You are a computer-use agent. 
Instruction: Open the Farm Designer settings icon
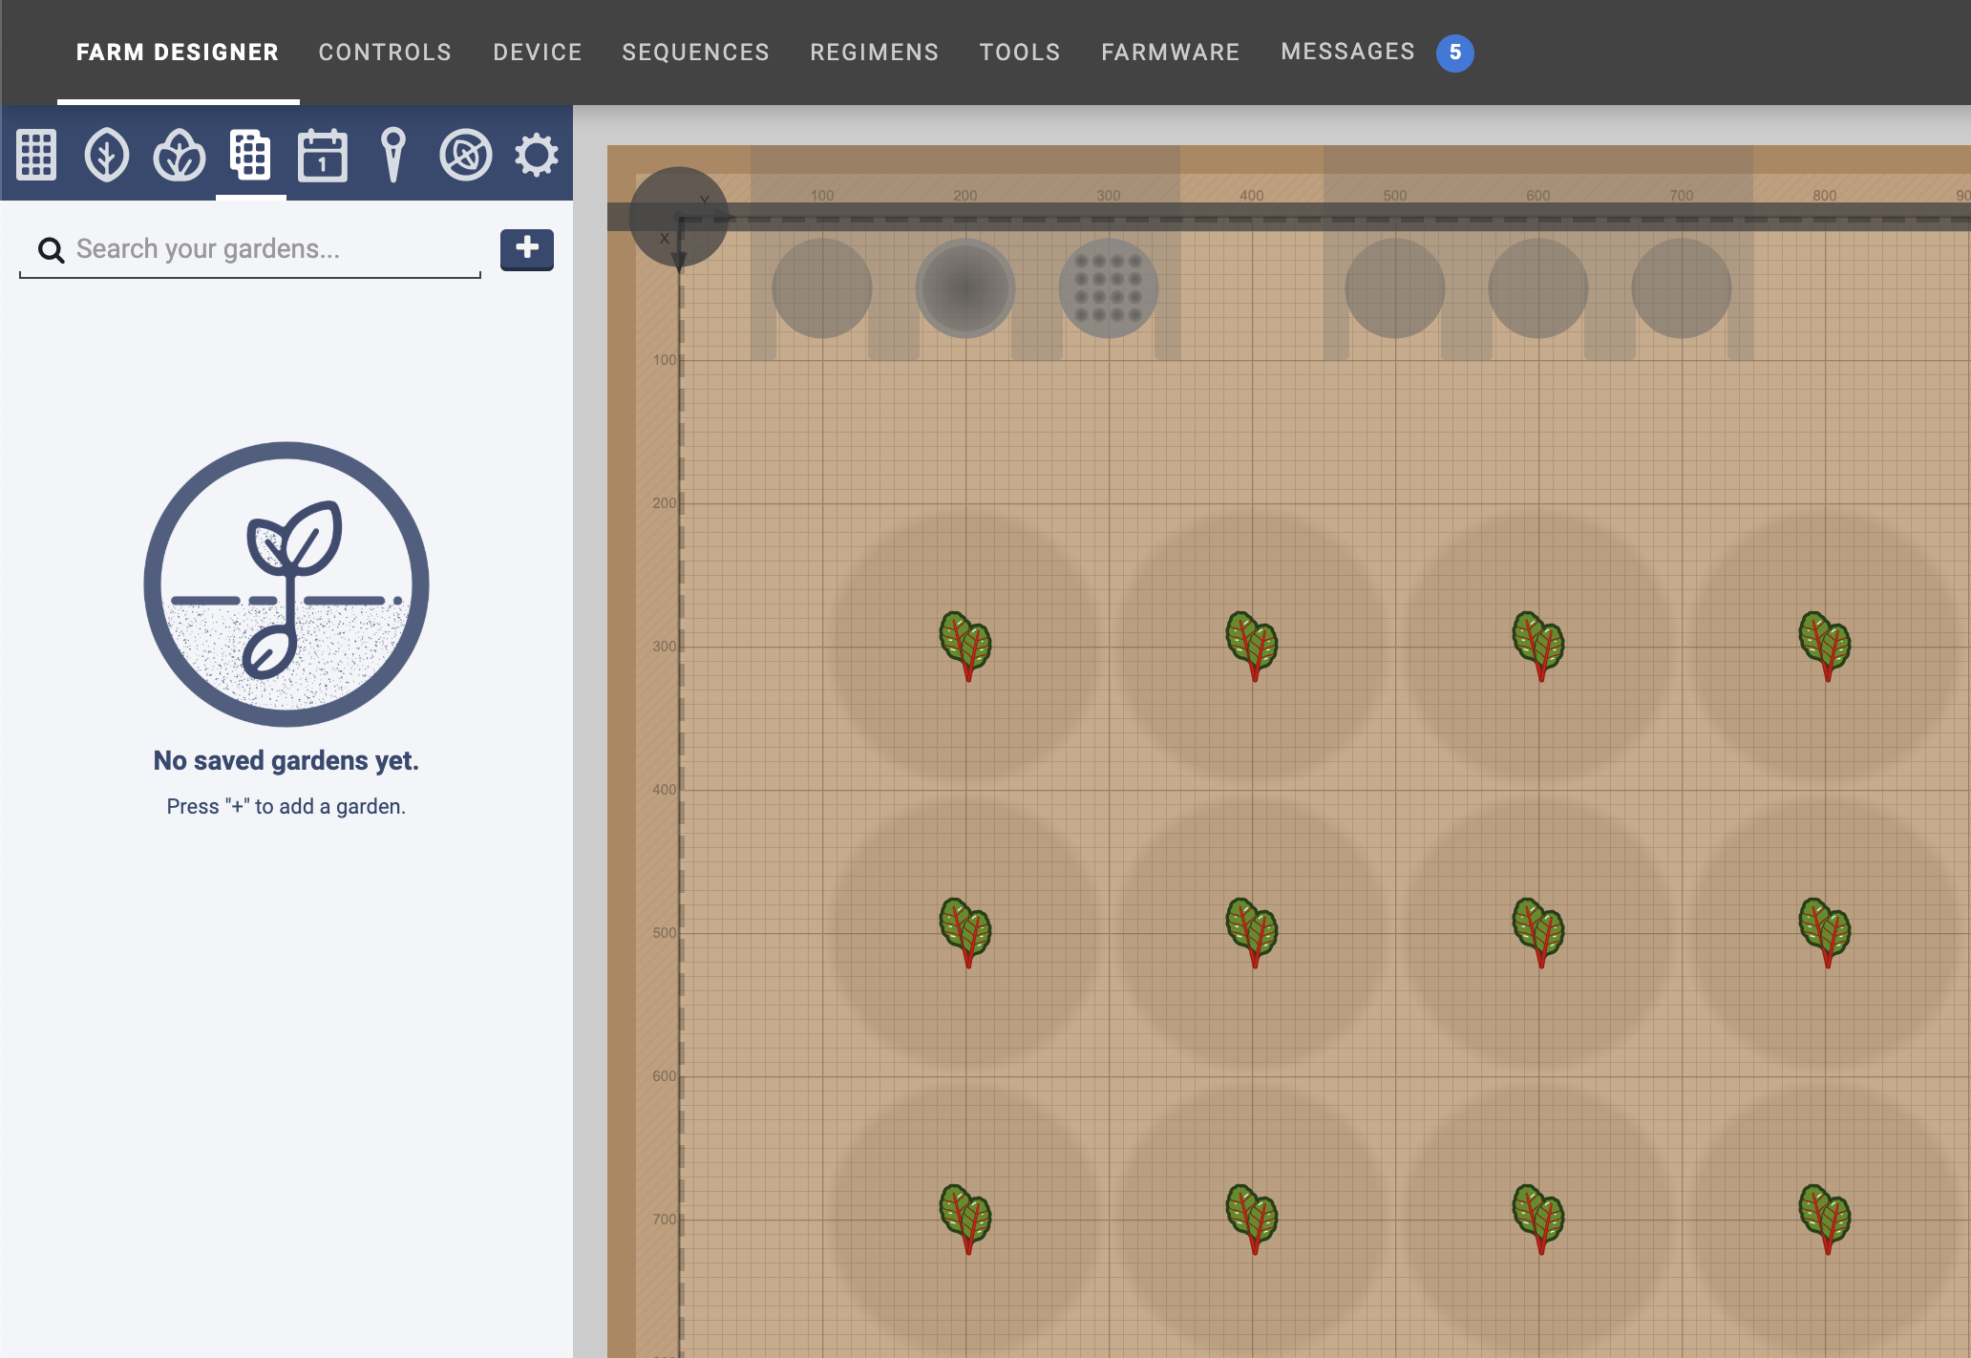tap(536, 154)
